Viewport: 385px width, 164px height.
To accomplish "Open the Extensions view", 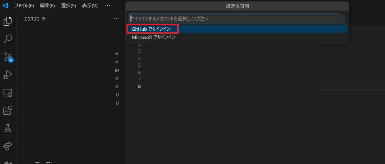I will [x=8, y=111].
